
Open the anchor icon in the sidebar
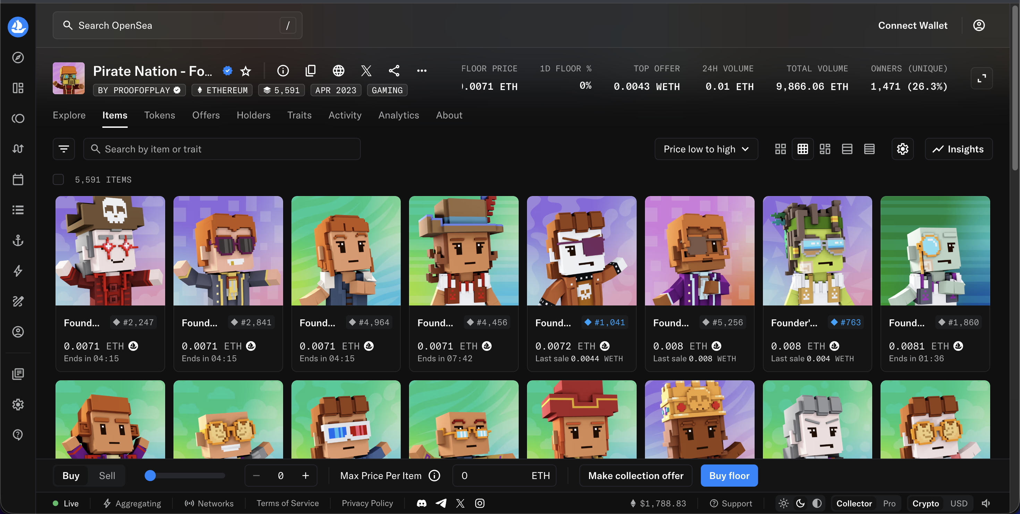tap(18, 240)
